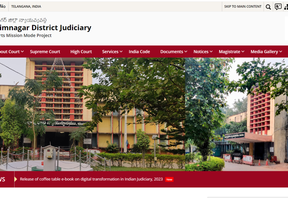Open the India Code menu item
This screenshot has height=198, width=288.
pyautogui.click(x=139, y=51)
